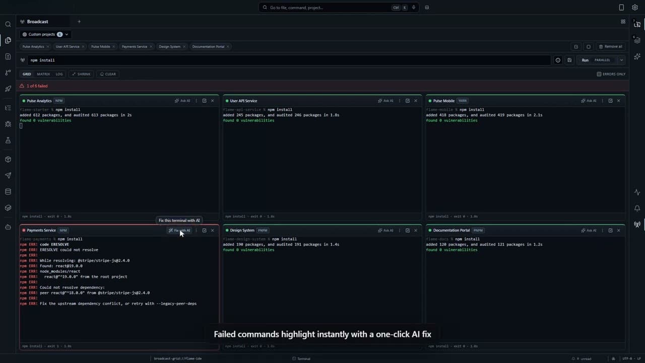Image resolution: width=645 pixels, height=363 pixels.
Task: Click Ask AI on Pulse Analytics terminal
Action: tap(182, 101)
